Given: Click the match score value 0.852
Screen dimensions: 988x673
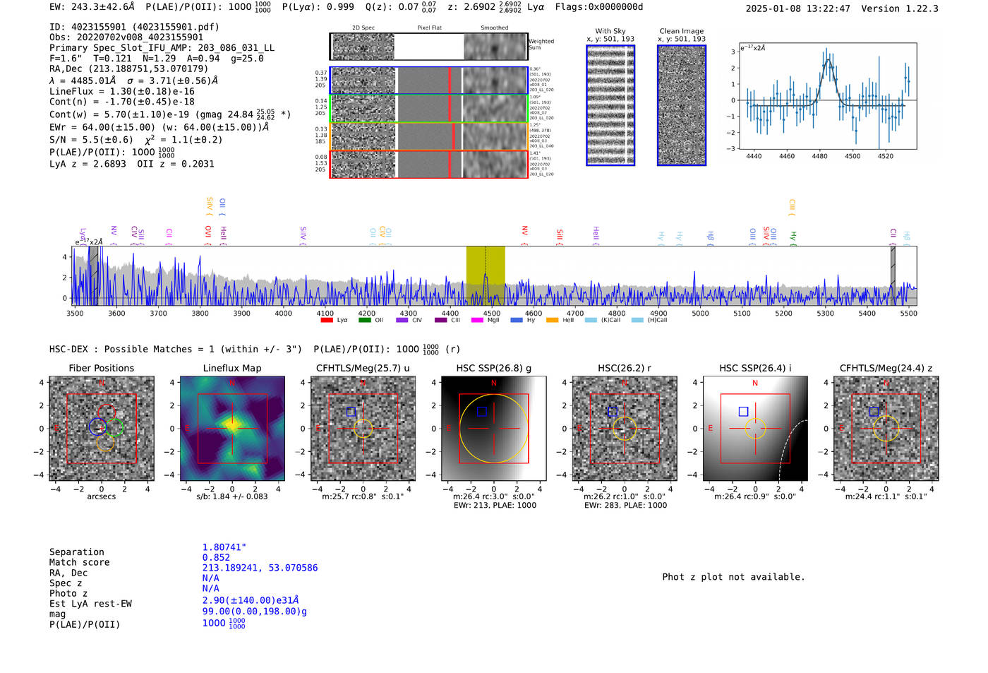Looking at the screenshot, I should tap(216, 557).
